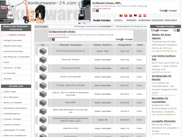Open Alle Restposten - Konkursware item
This screenshot has width=182, height=137.
pos(17,57)
